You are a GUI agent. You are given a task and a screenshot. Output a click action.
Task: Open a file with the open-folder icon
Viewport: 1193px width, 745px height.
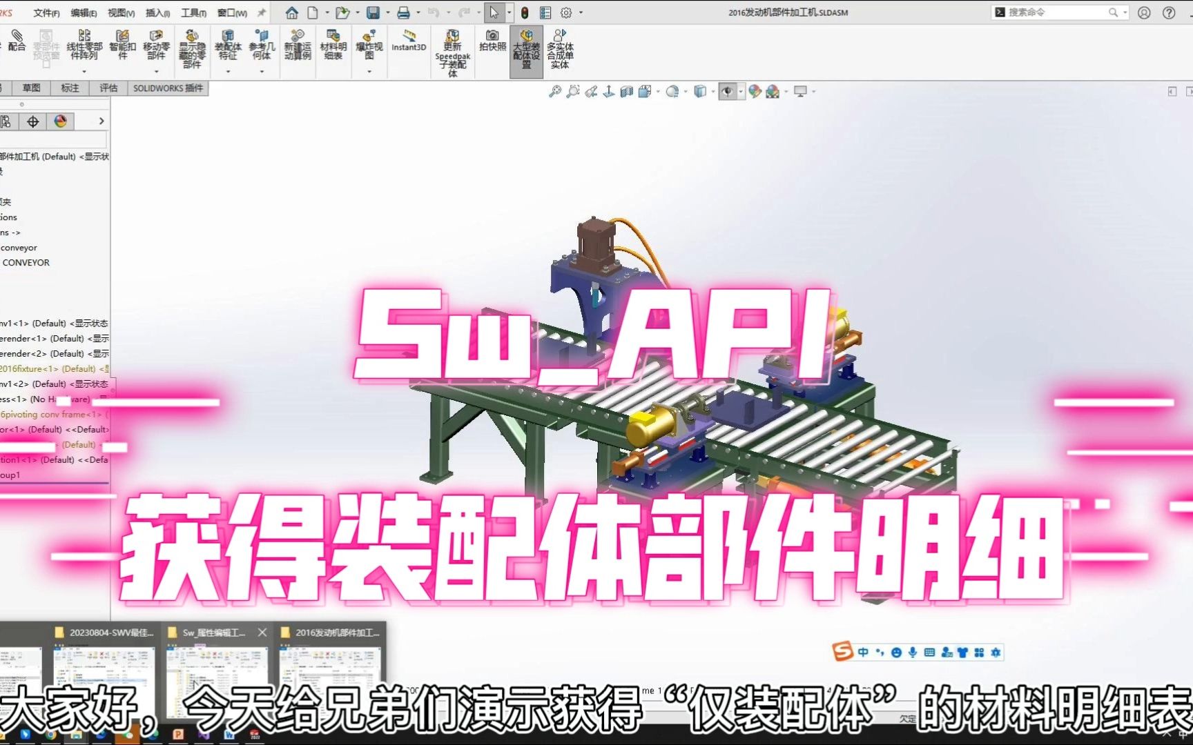[342, 12]
